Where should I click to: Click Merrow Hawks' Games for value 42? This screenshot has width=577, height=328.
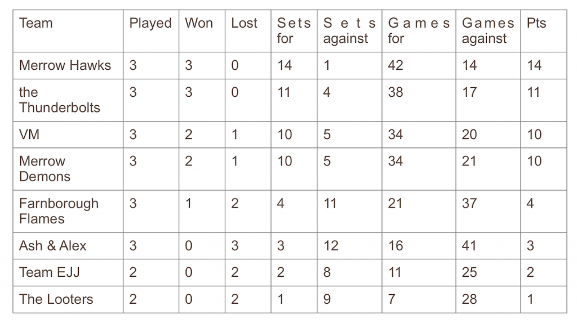coord(396,66)
